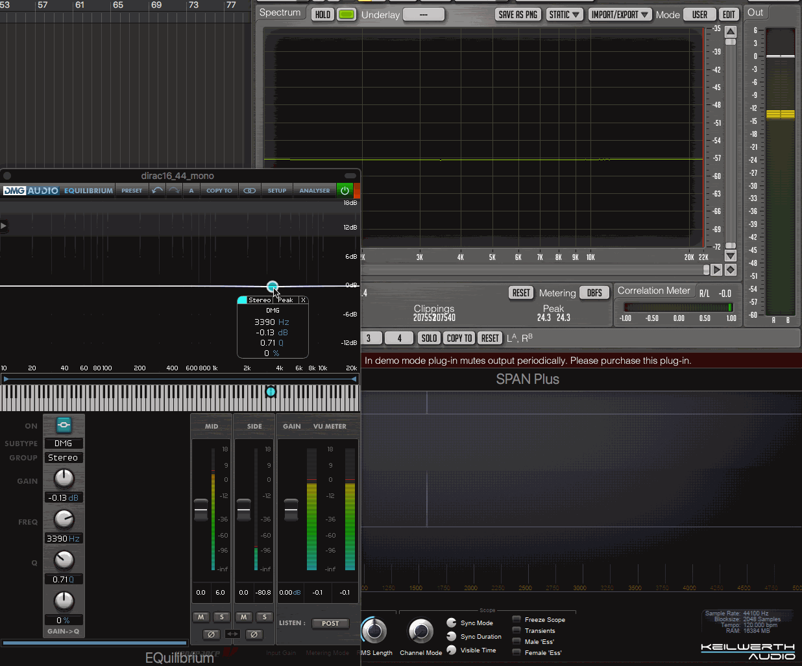The height and width of the screenshot is (666, 802).
Task: Open the GROUP Stereo dropdown
Action: [x=64, y=458]
